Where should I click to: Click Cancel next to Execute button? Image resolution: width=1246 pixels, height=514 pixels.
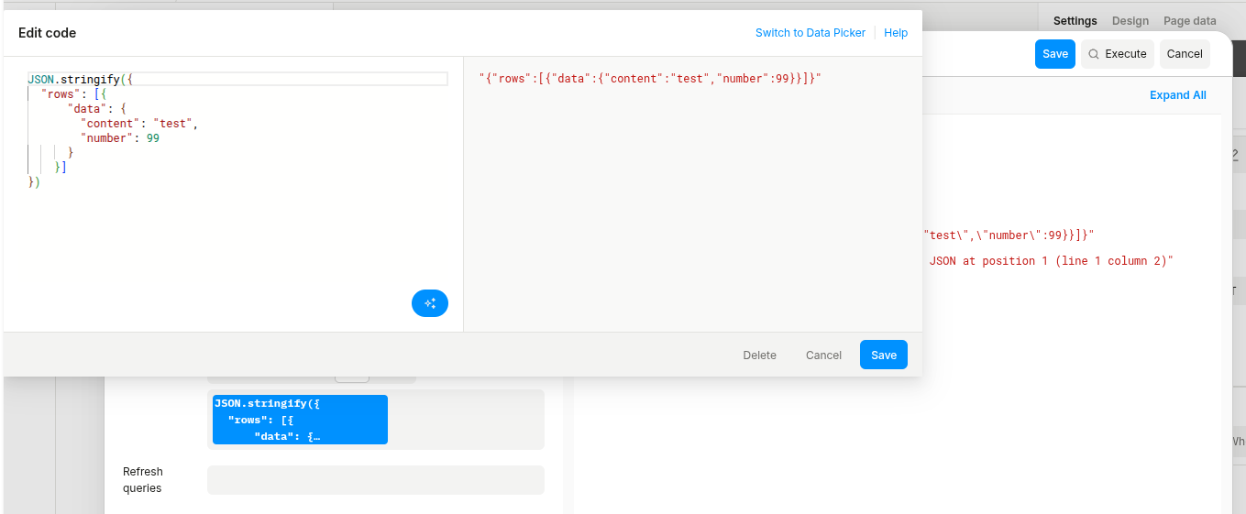click(1184, 54)
